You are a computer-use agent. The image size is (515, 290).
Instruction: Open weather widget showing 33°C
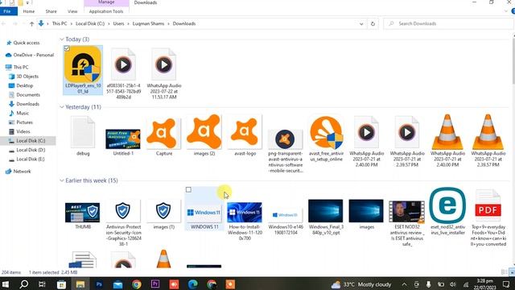point(361,284)
